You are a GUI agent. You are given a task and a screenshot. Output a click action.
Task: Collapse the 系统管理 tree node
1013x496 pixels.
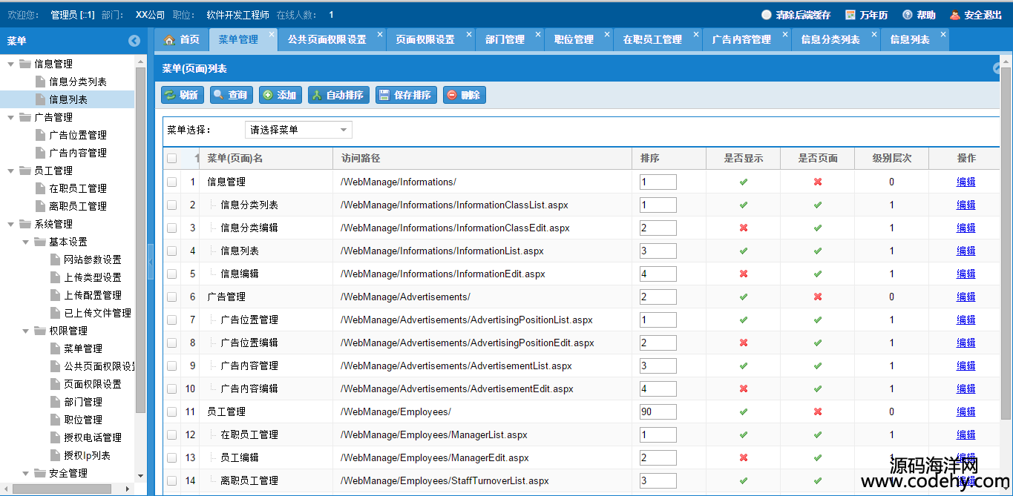10,224
